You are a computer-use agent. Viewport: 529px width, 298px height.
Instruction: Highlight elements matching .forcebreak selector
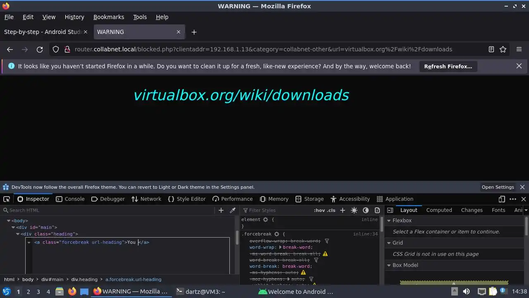point(277,234)
